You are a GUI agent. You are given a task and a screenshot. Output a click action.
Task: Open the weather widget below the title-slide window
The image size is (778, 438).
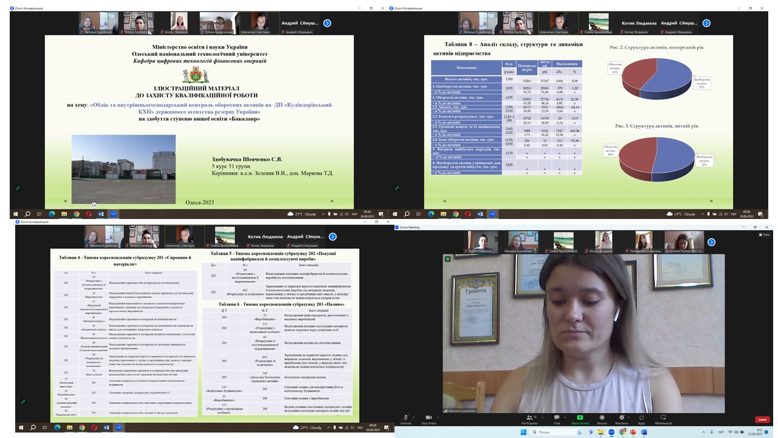(x=301, y=214)
